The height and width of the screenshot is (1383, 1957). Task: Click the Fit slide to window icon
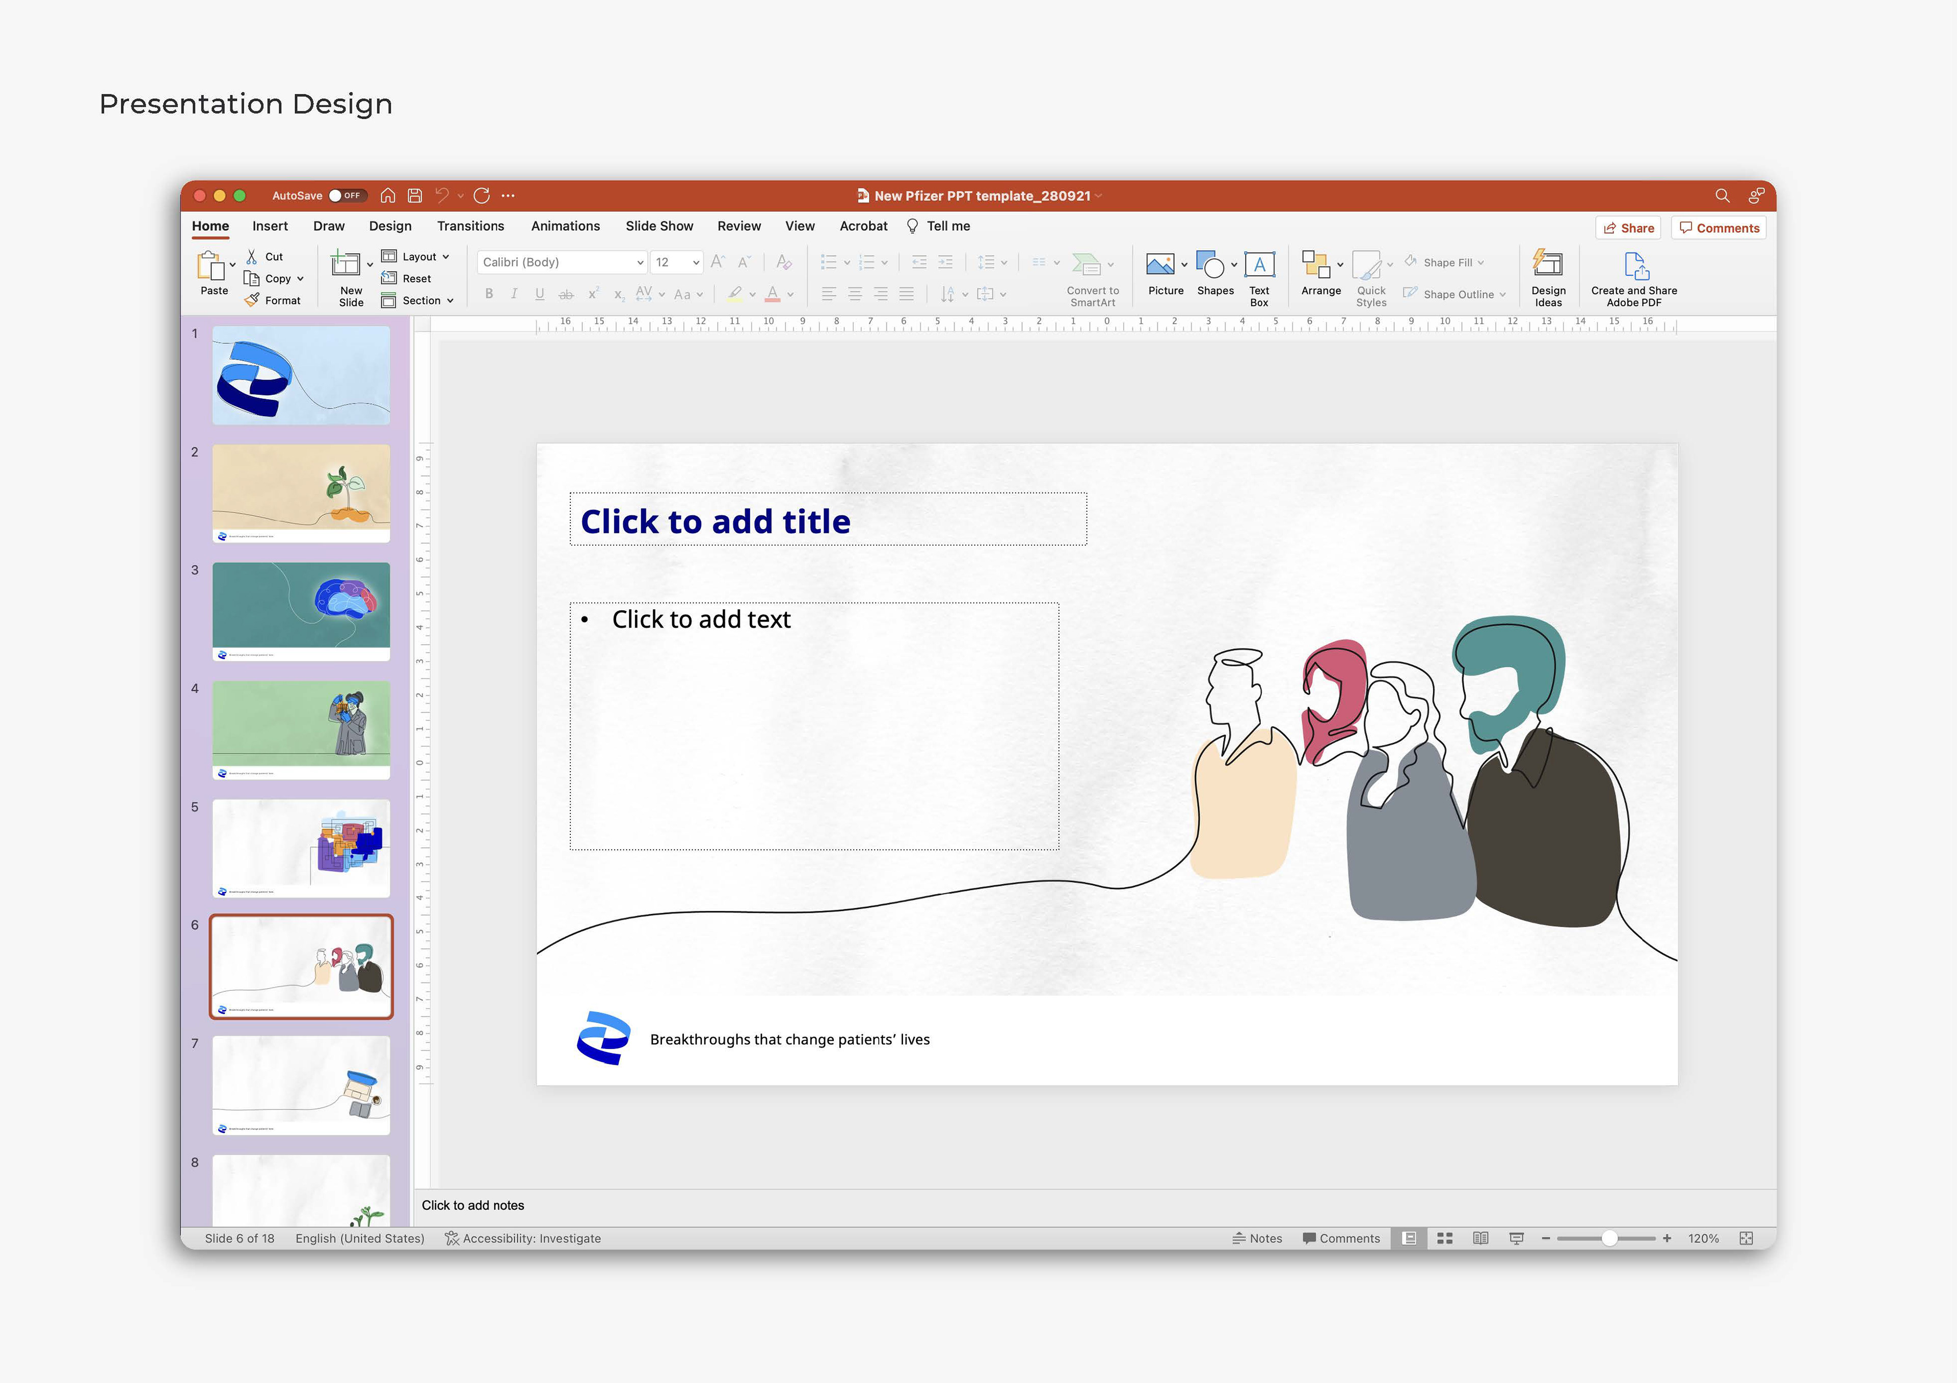click(x=1746, y=1238)
